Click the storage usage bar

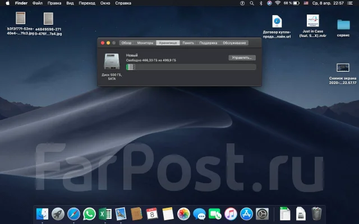click(191, 67)
